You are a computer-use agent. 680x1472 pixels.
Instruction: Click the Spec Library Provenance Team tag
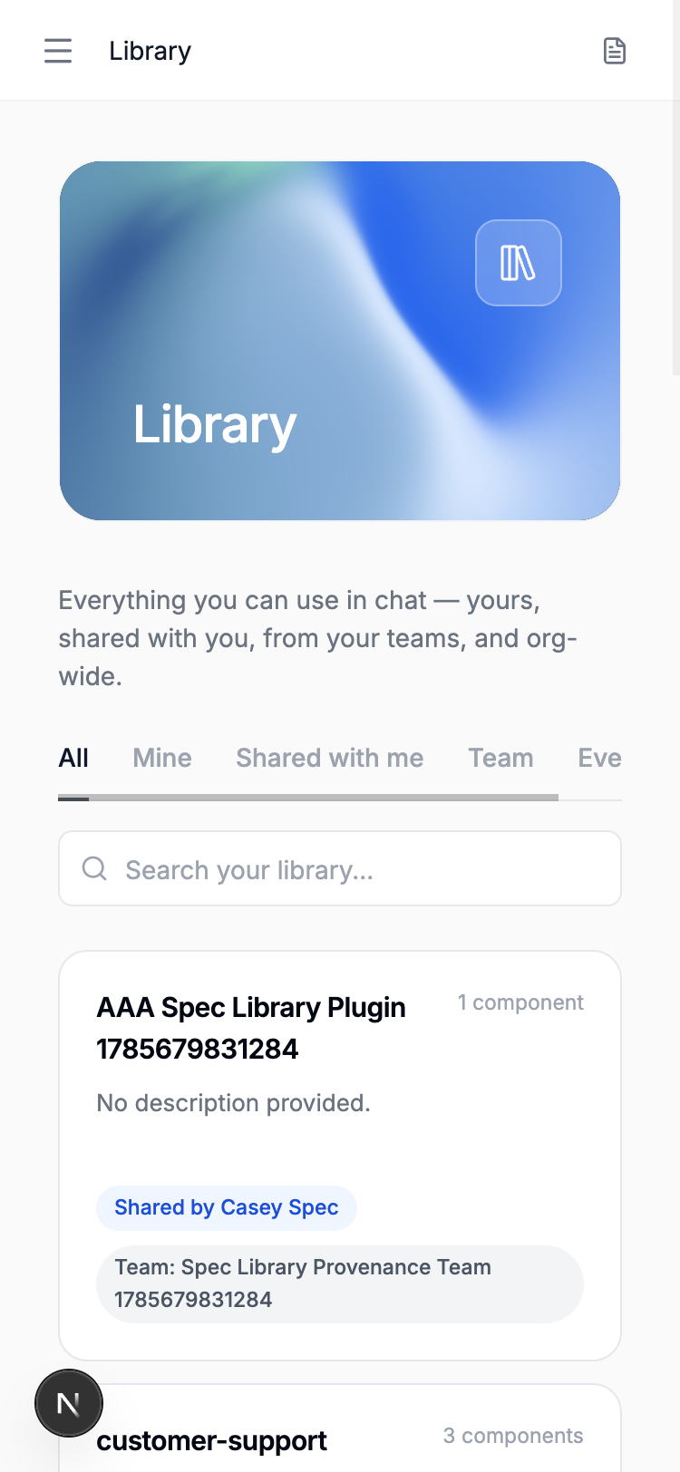tap(340, 1283)
